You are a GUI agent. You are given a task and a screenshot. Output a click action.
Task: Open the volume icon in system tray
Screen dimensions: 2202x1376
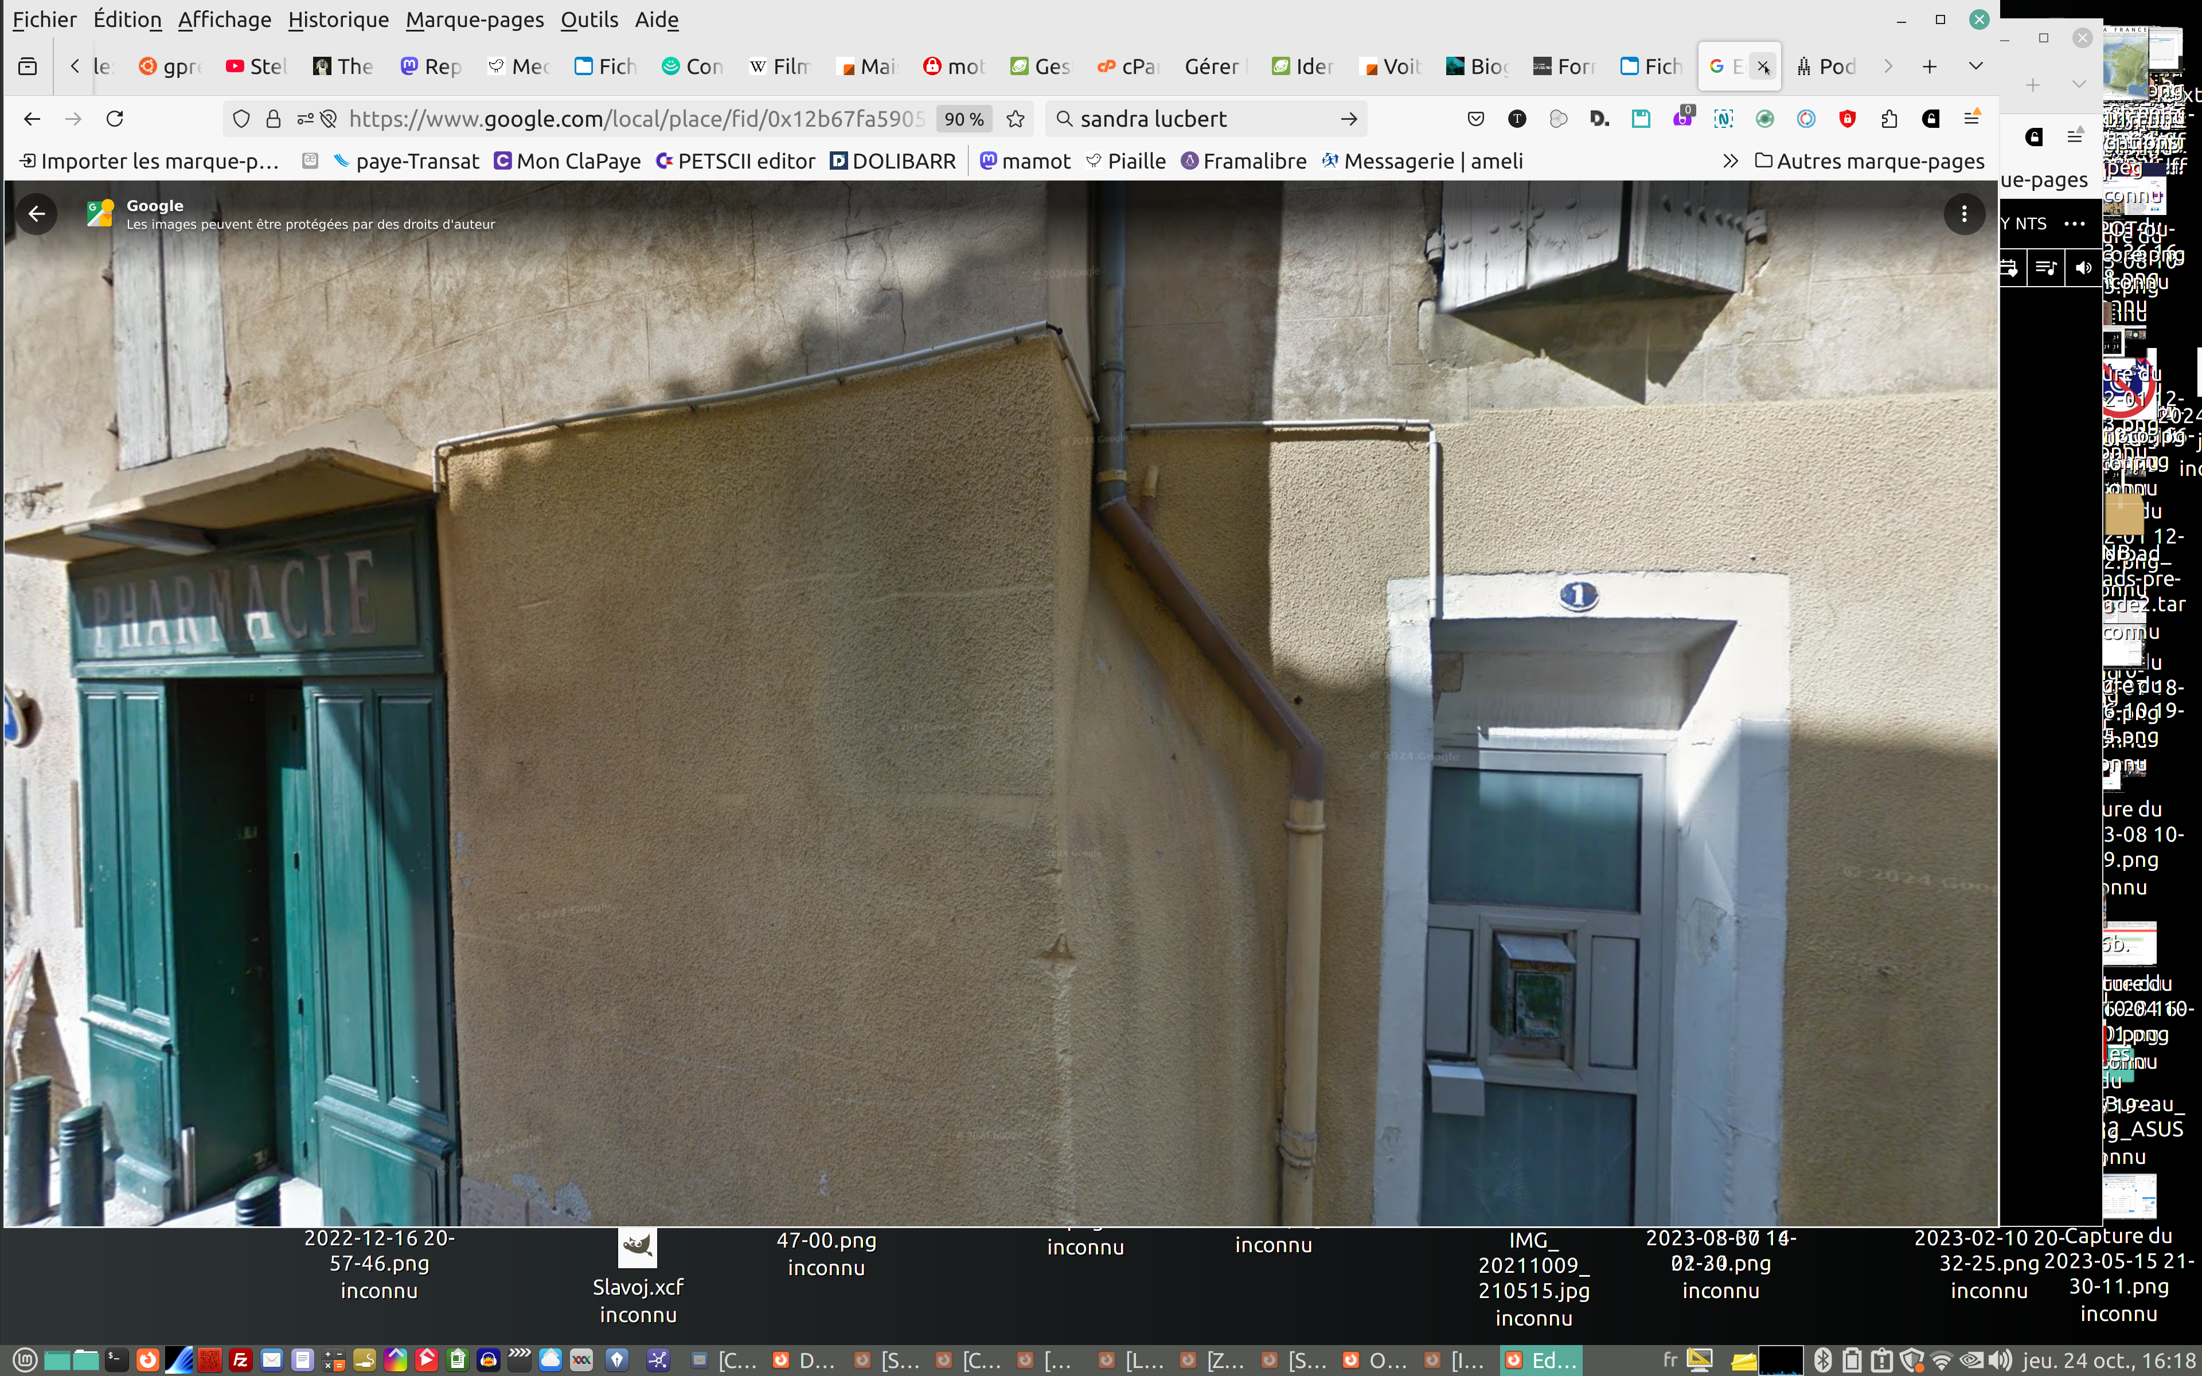[x=1999, y=1361]
